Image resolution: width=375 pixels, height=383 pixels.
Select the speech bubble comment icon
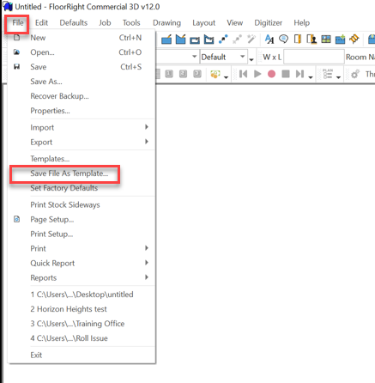283,39
